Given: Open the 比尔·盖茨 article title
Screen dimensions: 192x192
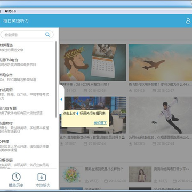Looking at the screenshot, I should click(92, 138).
